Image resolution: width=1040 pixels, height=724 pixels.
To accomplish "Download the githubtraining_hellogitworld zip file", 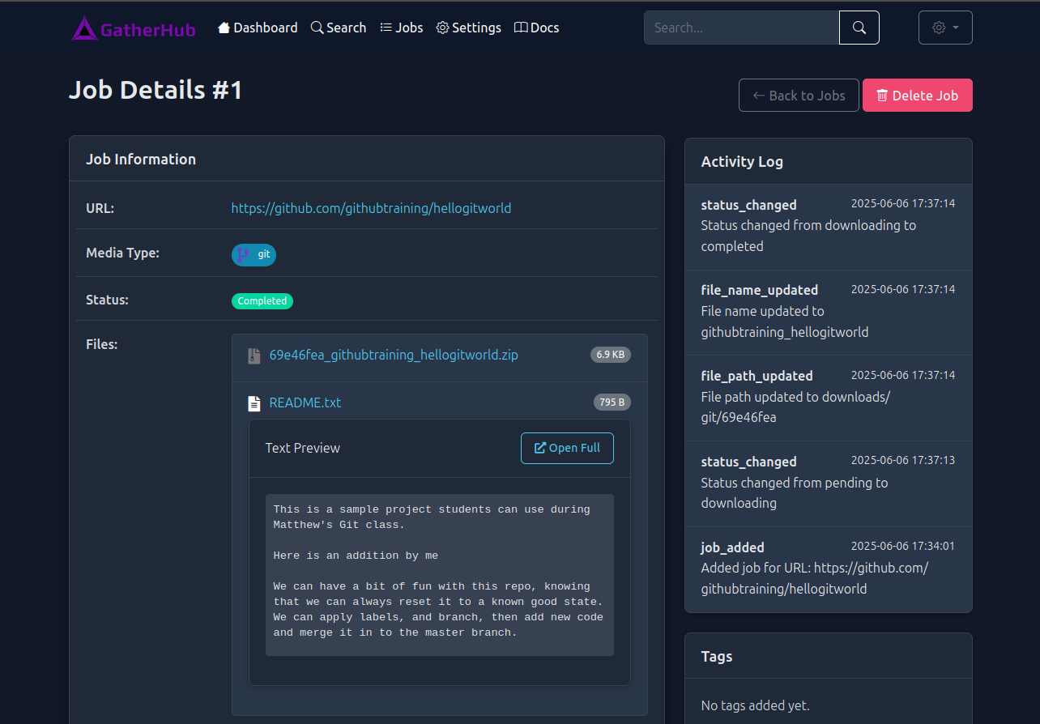I will 394,355.
